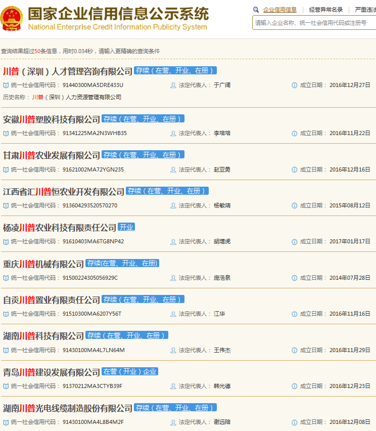Open 安徽川普塑胶科技有限公司 company link
The image size is (376, 431).
(x=52, y=119)
